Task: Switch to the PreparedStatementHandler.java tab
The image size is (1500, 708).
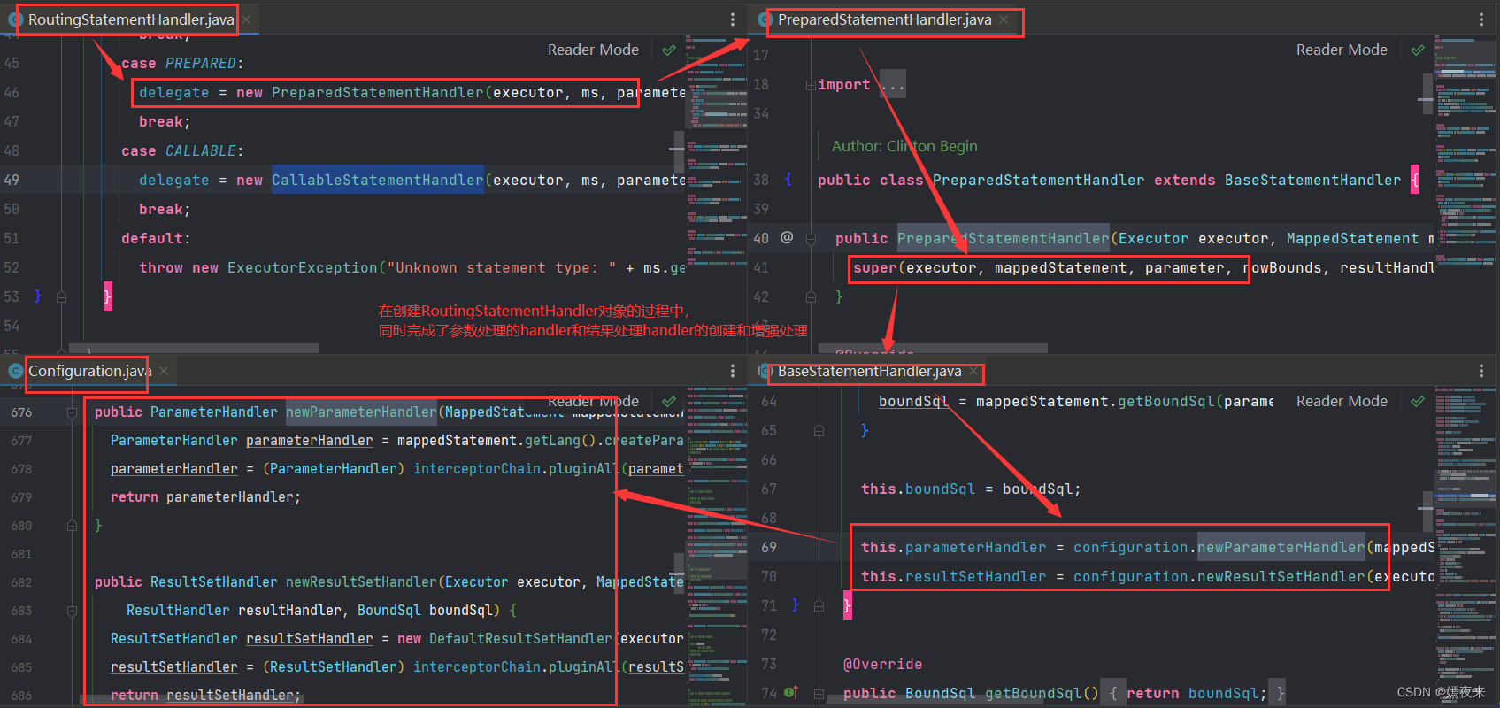Action: coord(884,19)
